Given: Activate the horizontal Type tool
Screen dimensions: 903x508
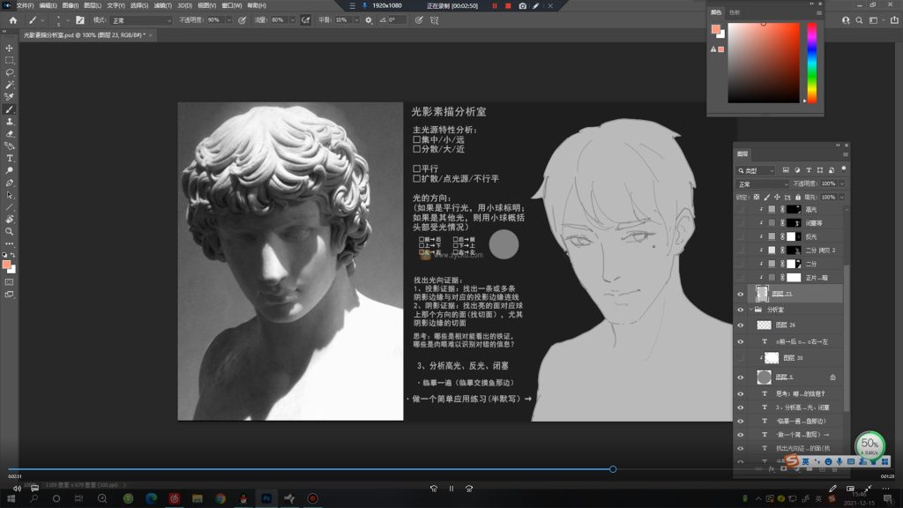Looking at the screenshot, I should pos(10,158).
